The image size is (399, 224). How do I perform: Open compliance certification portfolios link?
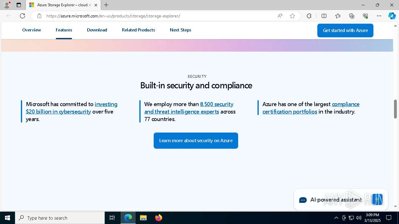click(x=311, y=108)
